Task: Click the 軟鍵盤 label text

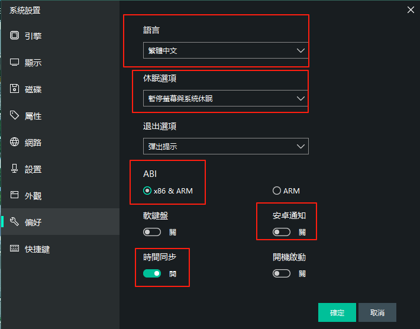Action: coord(156,215)
